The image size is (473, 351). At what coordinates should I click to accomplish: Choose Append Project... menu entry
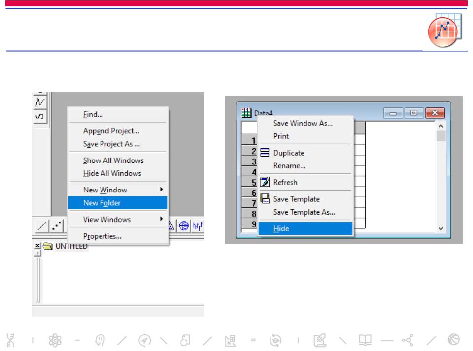coord(111,131)
